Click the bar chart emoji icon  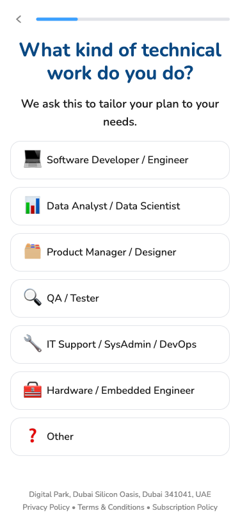click(x=33, y=206)
